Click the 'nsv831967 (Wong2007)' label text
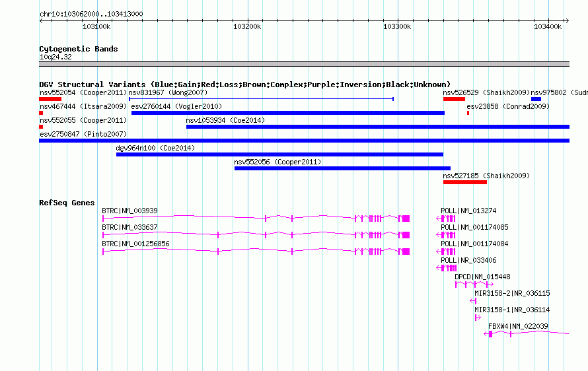 pyautogui.click(x=168, y=92)
